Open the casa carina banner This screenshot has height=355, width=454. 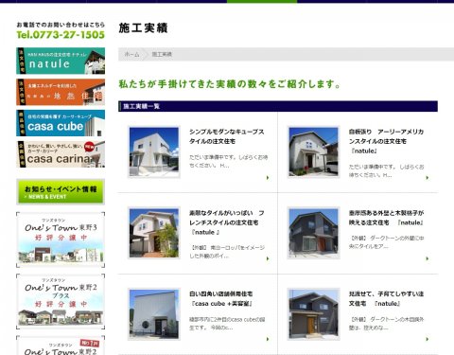point(61,154)
